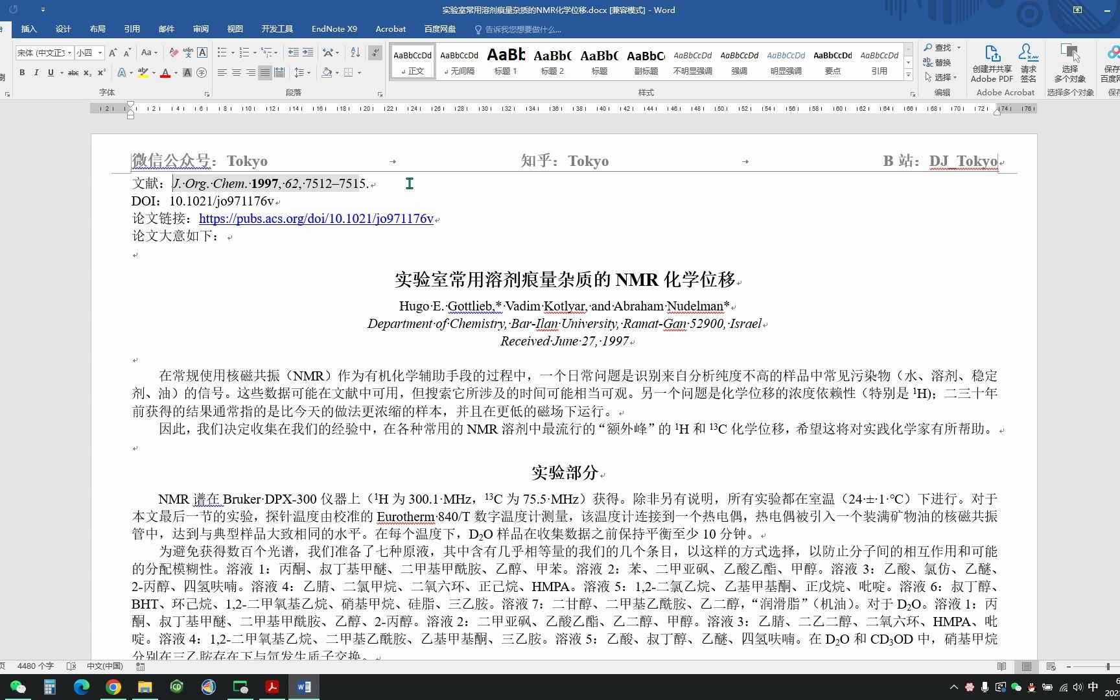Toggle show paragraph marks button
This screenshot has height=700, width=1120.
click(x=375, y=52)
